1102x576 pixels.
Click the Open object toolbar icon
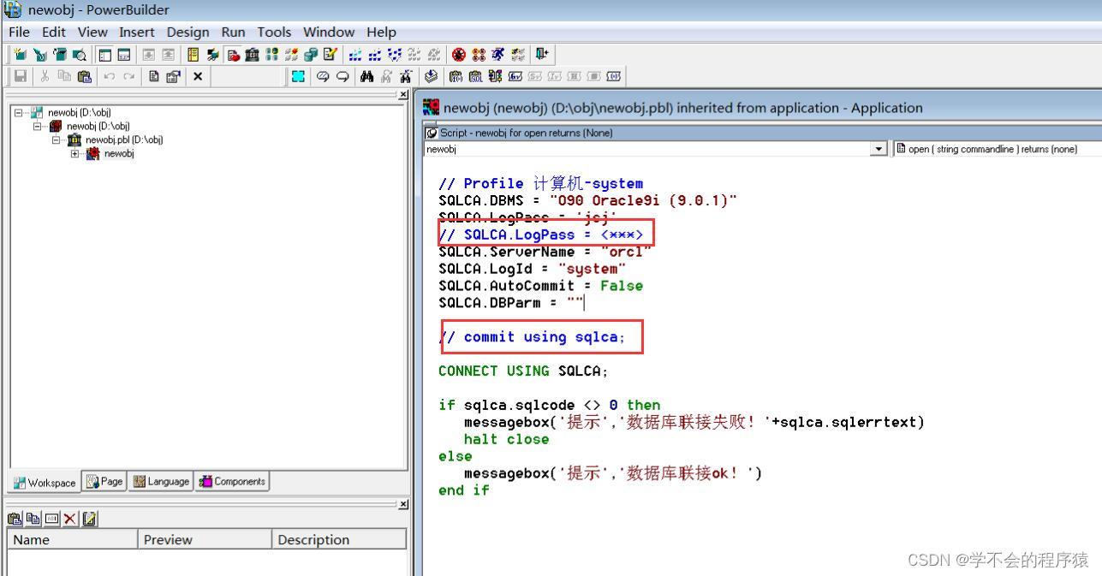click(x=59, y=55)
